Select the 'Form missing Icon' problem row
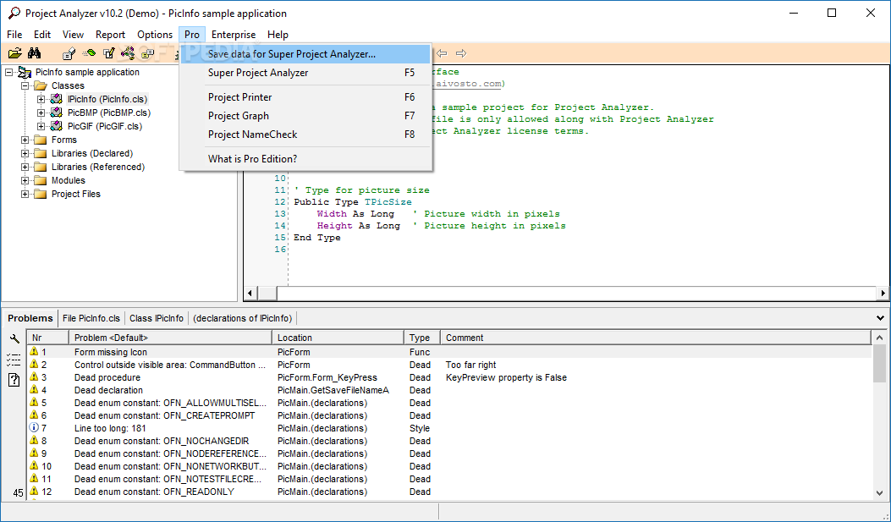The width and height of the screenshot is (891, 522). click(x=449, y=352)
